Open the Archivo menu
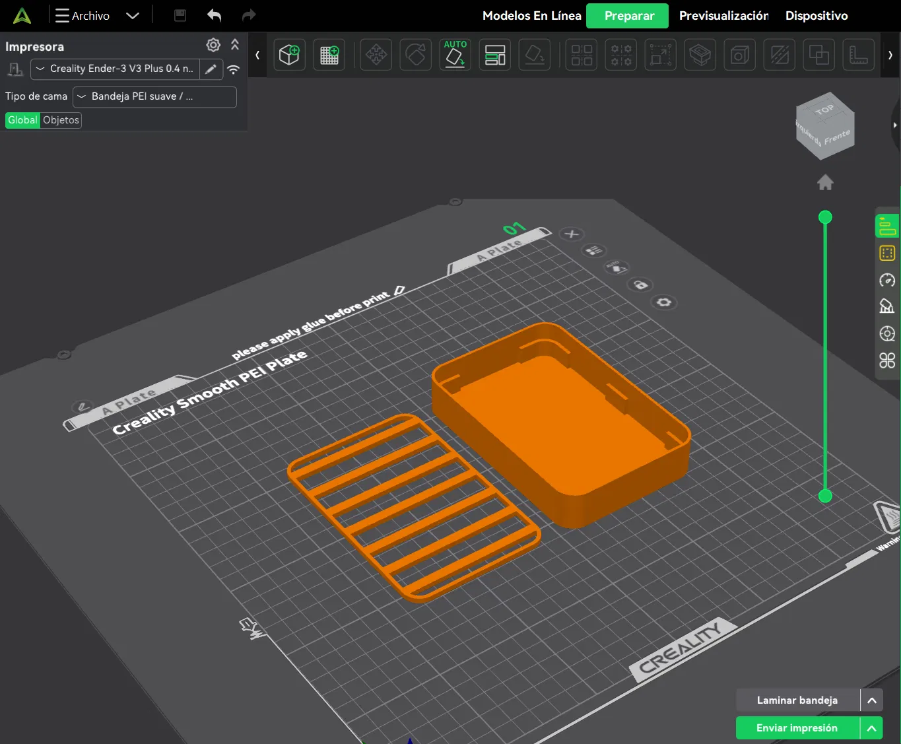Viewport: 901px width, 744px height. [x=83, y=16]
